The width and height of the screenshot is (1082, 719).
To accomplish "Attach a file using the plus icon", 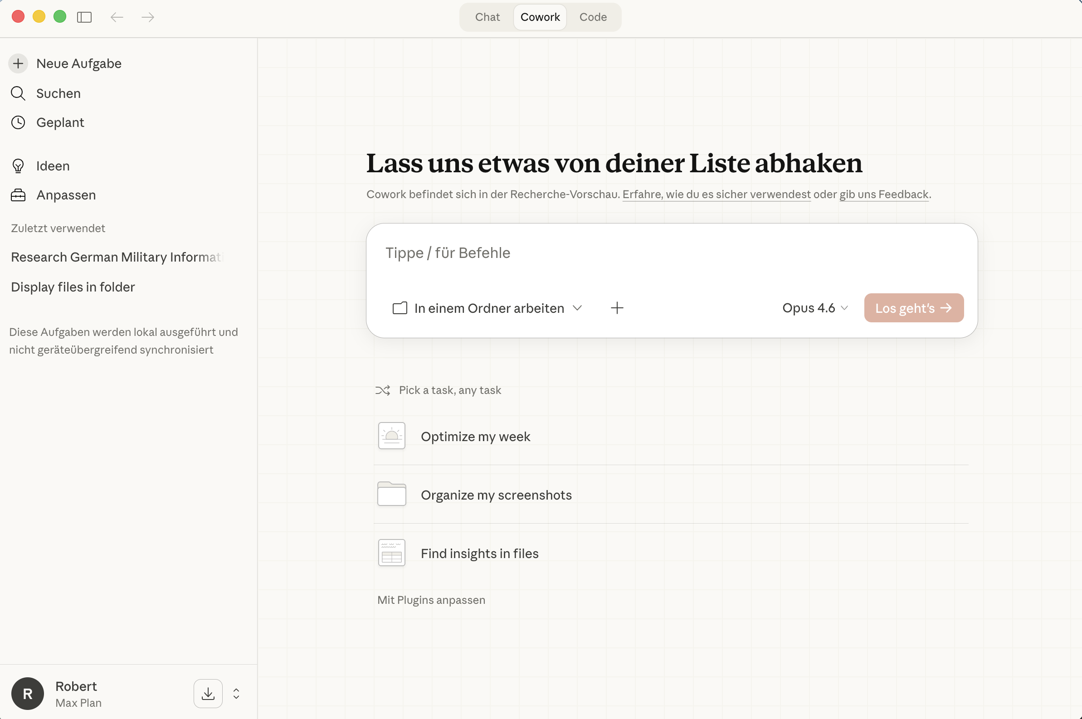I will click(616, 308).
